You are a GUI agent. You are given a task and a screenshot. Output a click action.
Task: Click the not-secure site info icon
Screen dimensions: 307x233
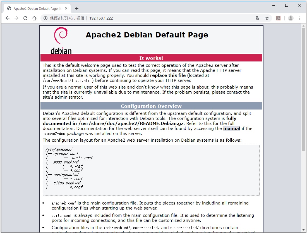45,18
